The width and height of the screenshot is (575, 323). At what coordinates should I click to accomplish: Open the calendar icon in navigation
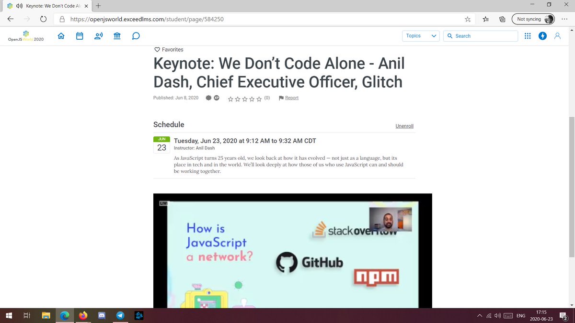(x=80, y=36)
